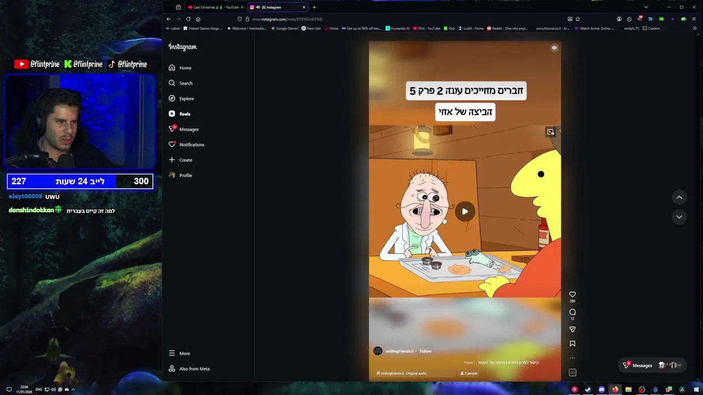Click the smilingfriends.il avatar on the reel
The height and width of the screenshot is (395, 703).
[378, 351]
